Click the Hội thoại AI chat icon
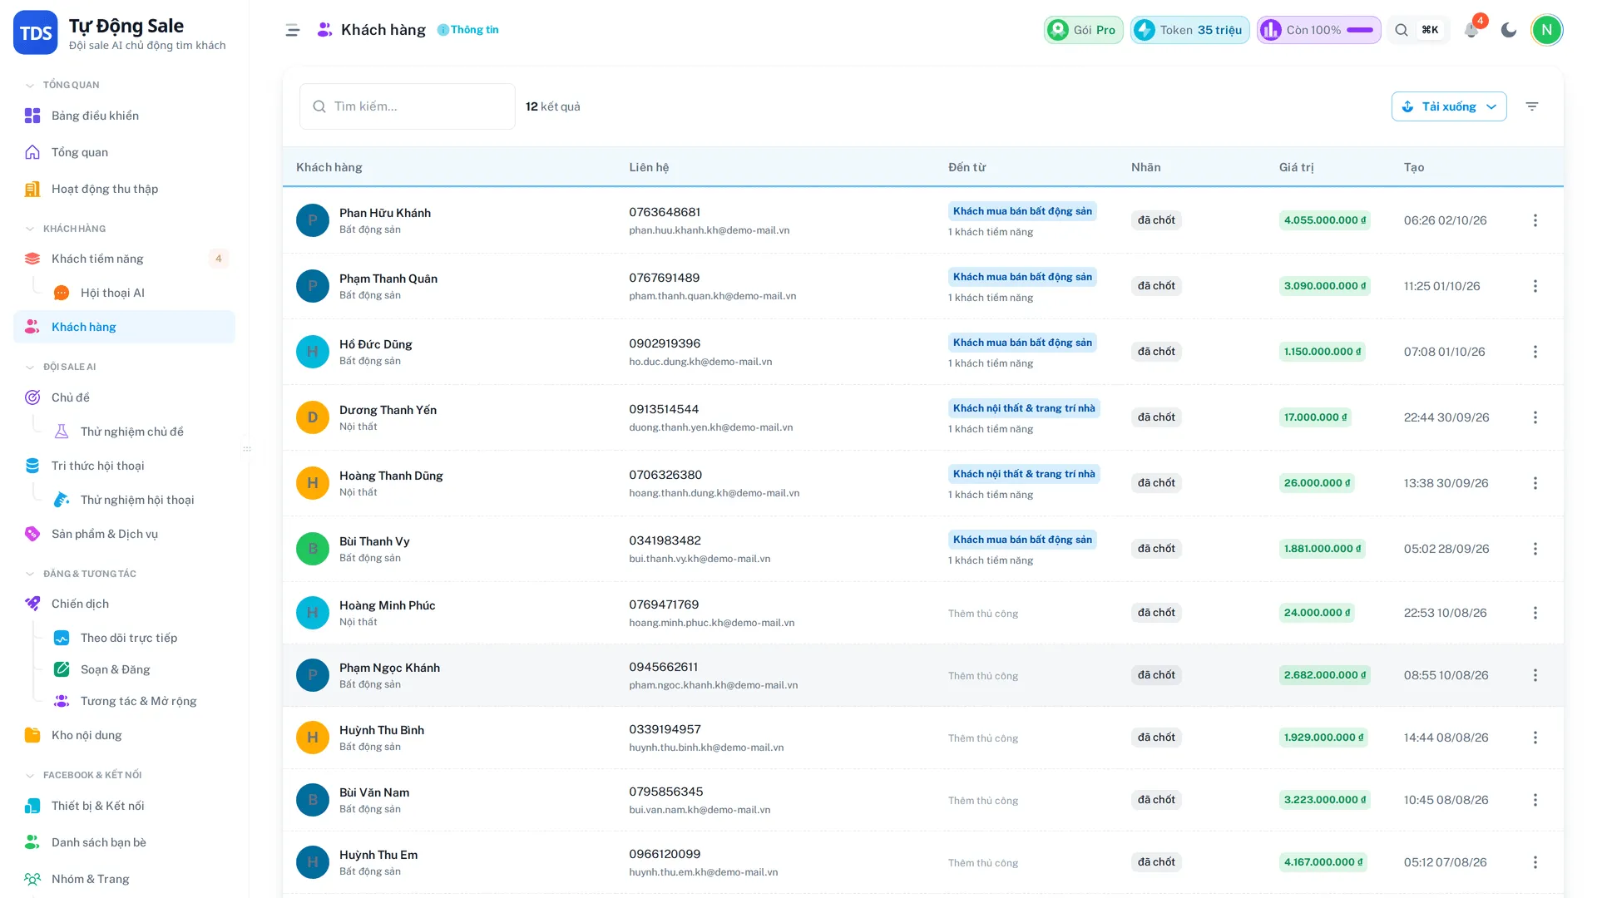 (x=62, y=293)
